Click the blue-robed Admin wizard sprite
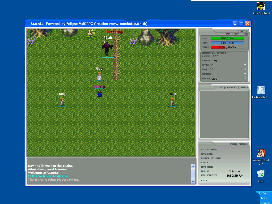Viewport: 272px width, 204px height. click(99, 93)
